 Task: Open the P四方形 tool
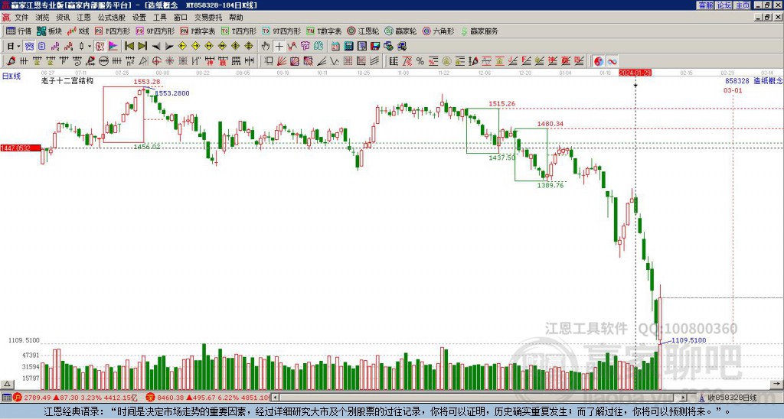113,31
